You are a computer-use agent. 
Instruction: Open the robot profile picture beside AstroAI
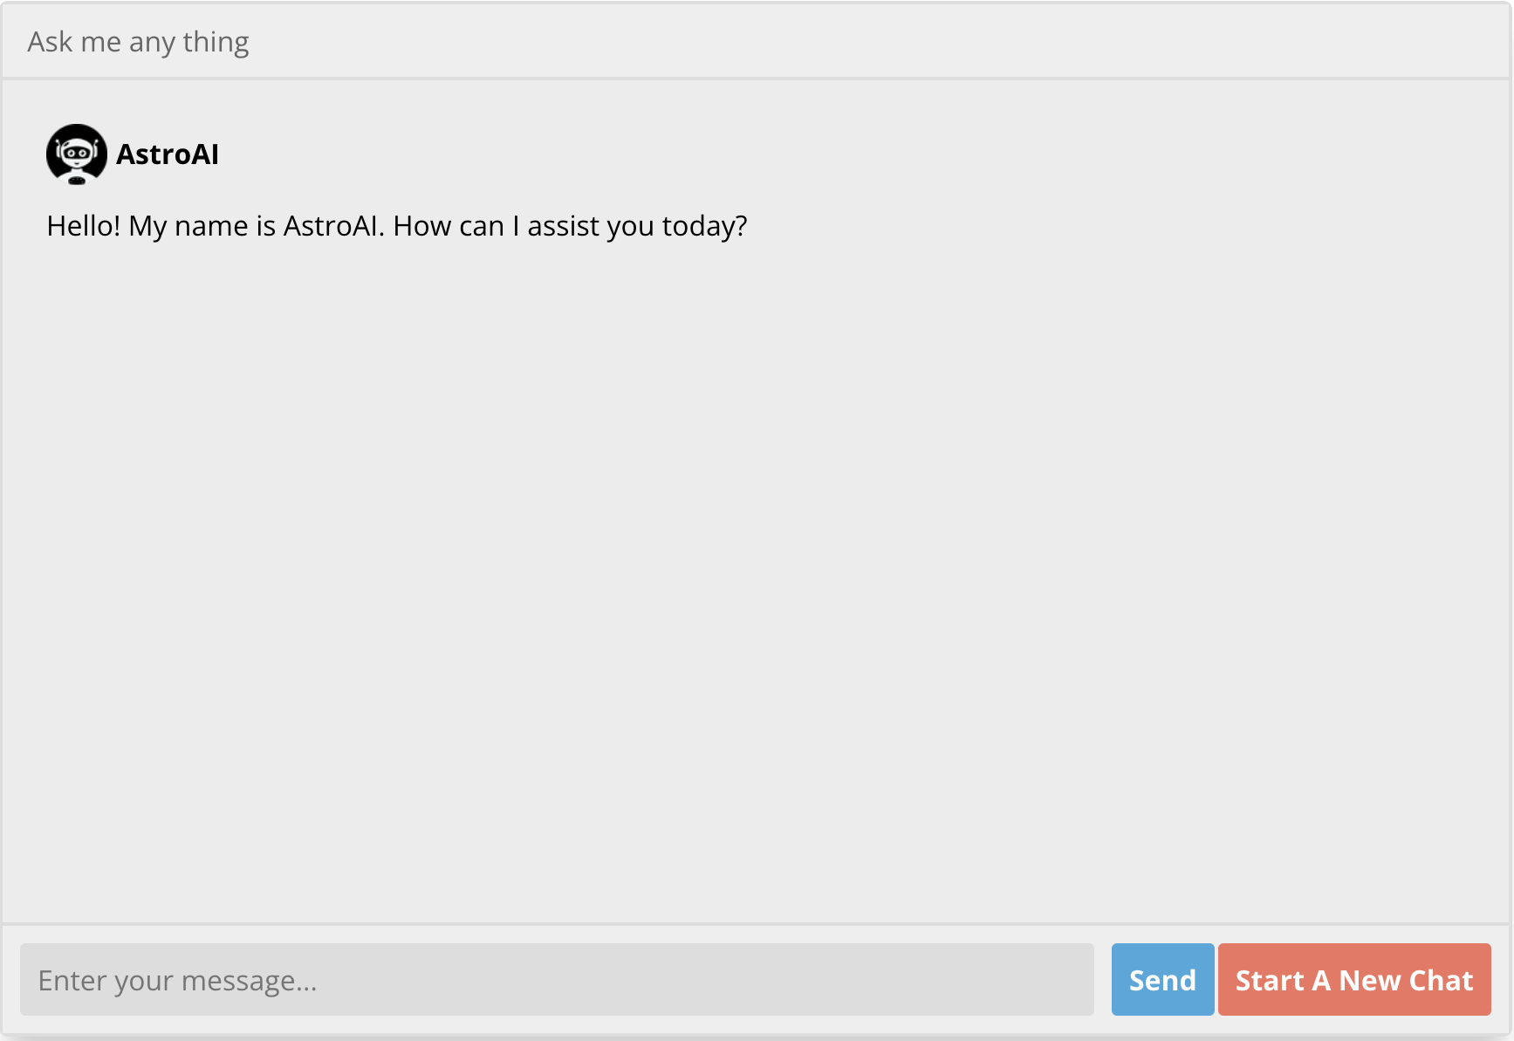tap(77, 154)
